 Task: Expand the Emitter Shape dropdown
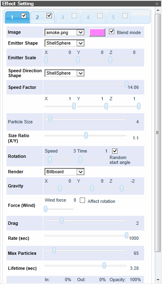64,43
